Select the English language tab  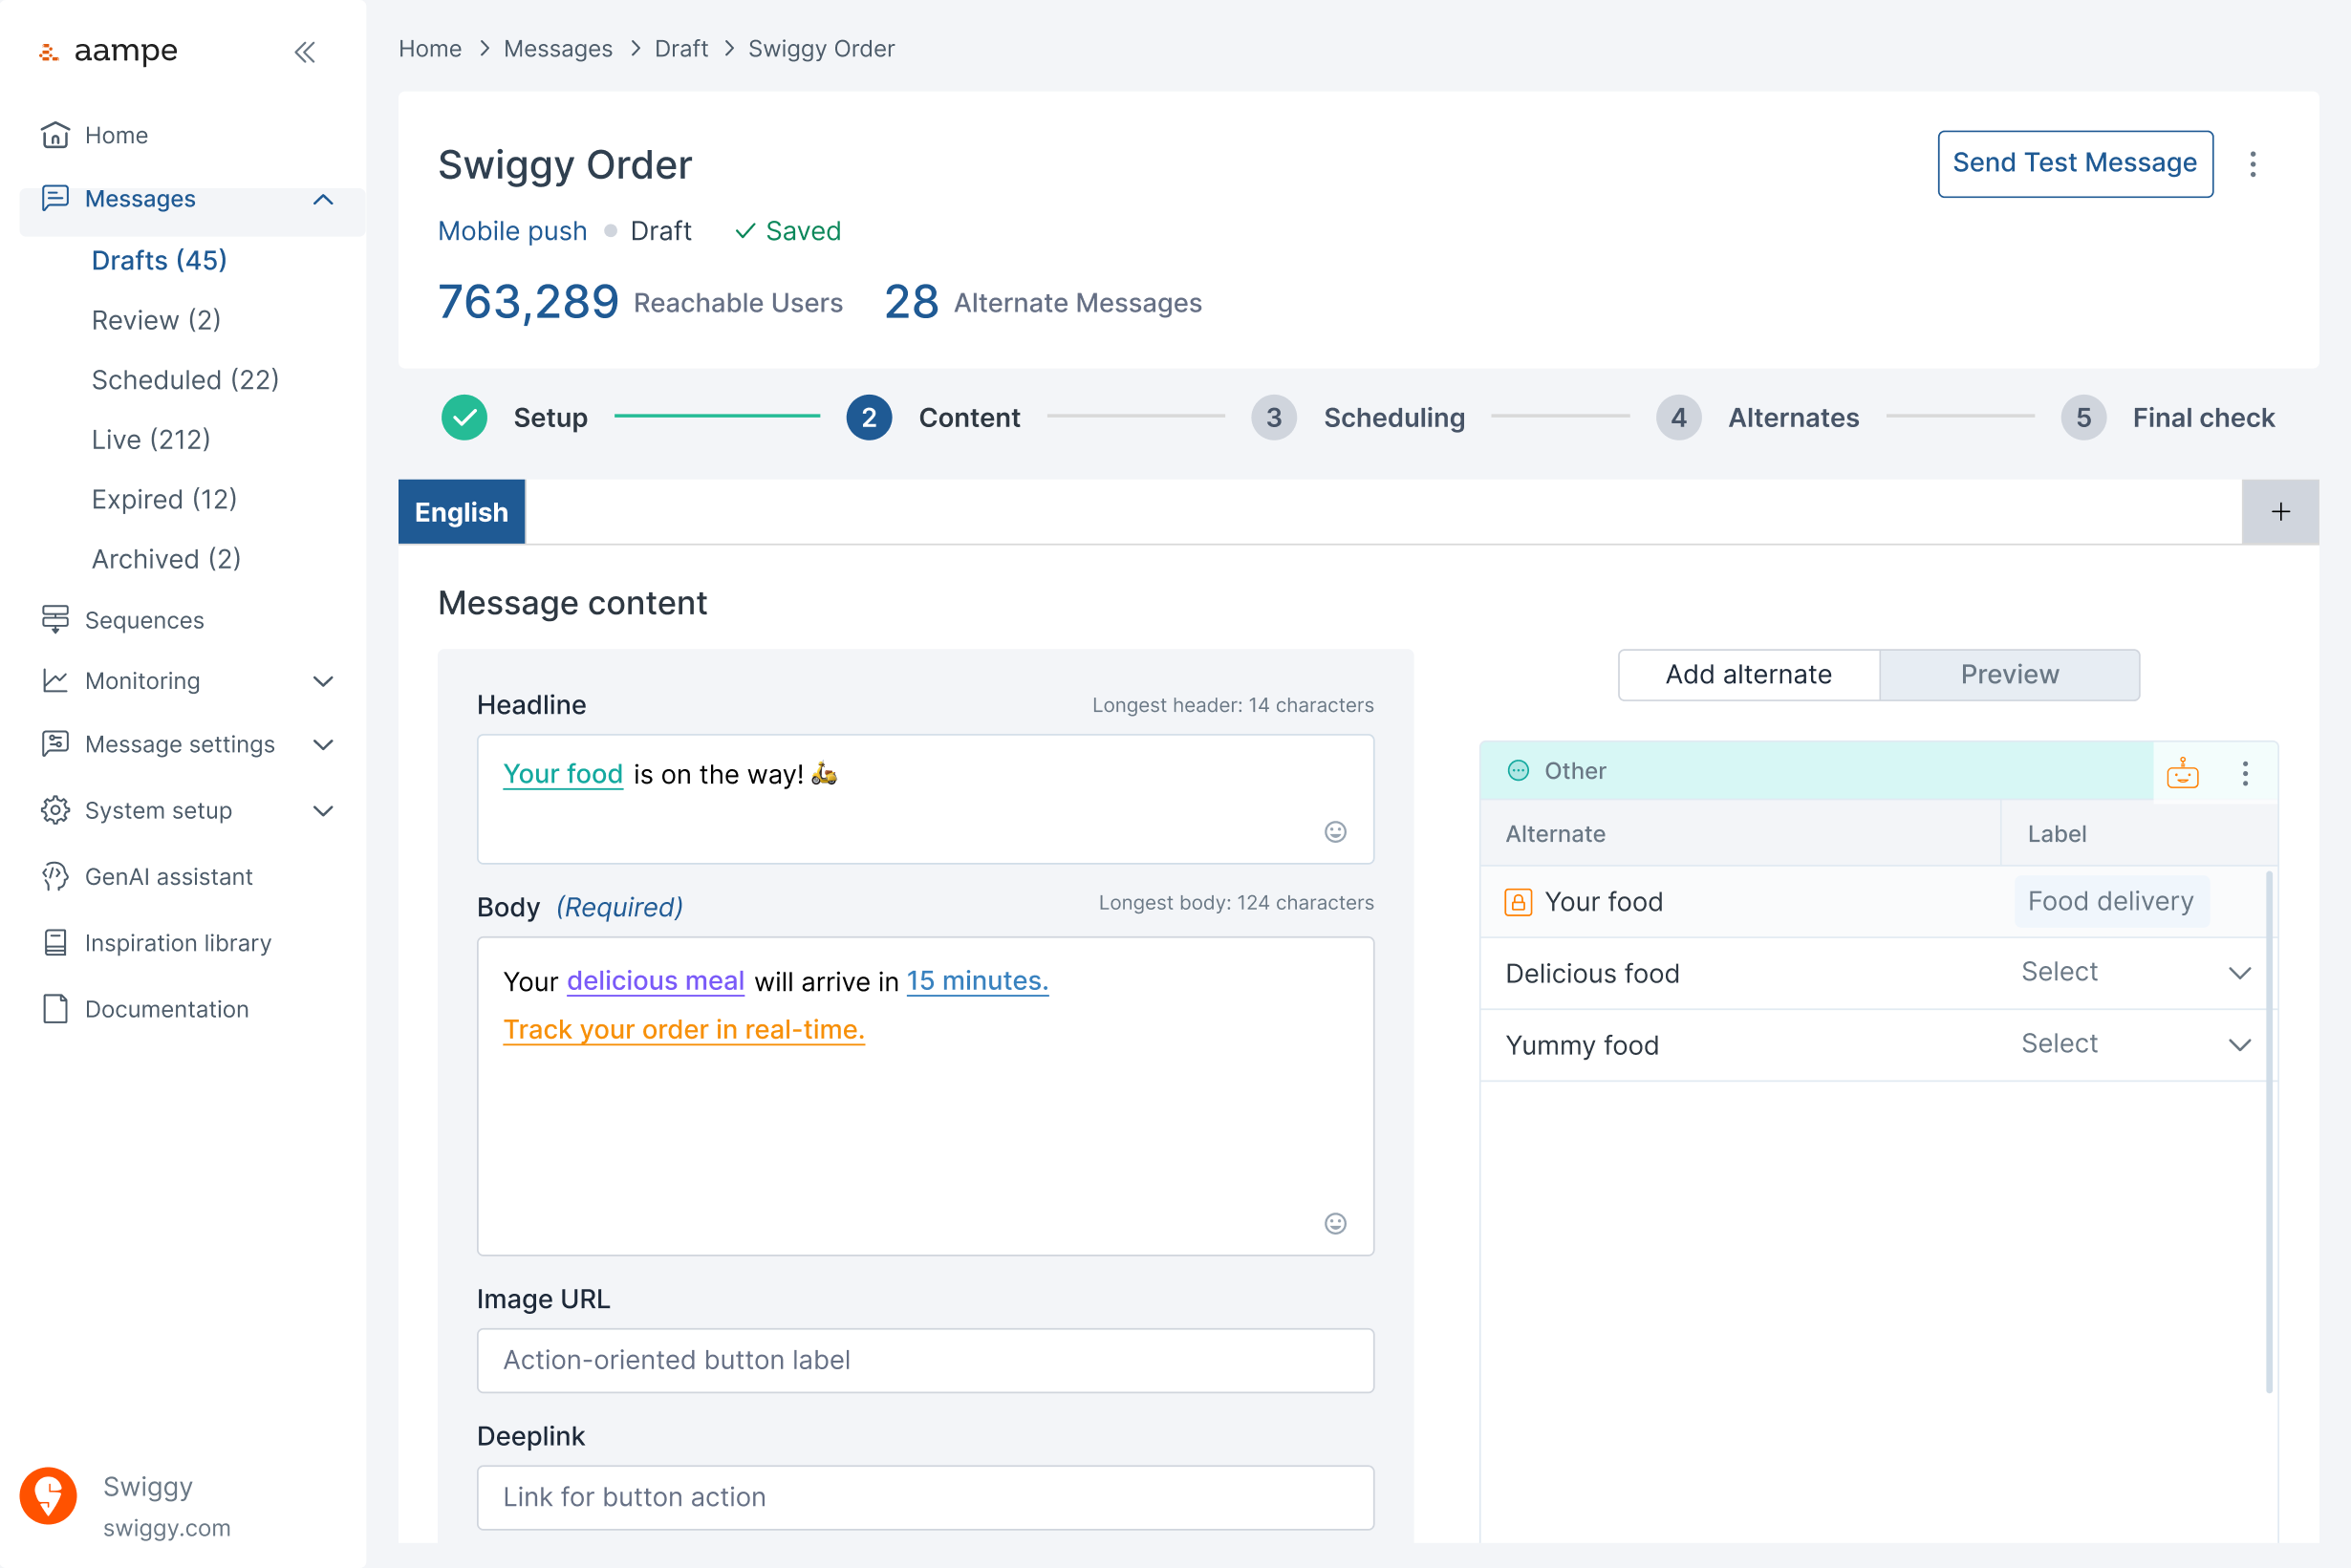tap(461, 512)
